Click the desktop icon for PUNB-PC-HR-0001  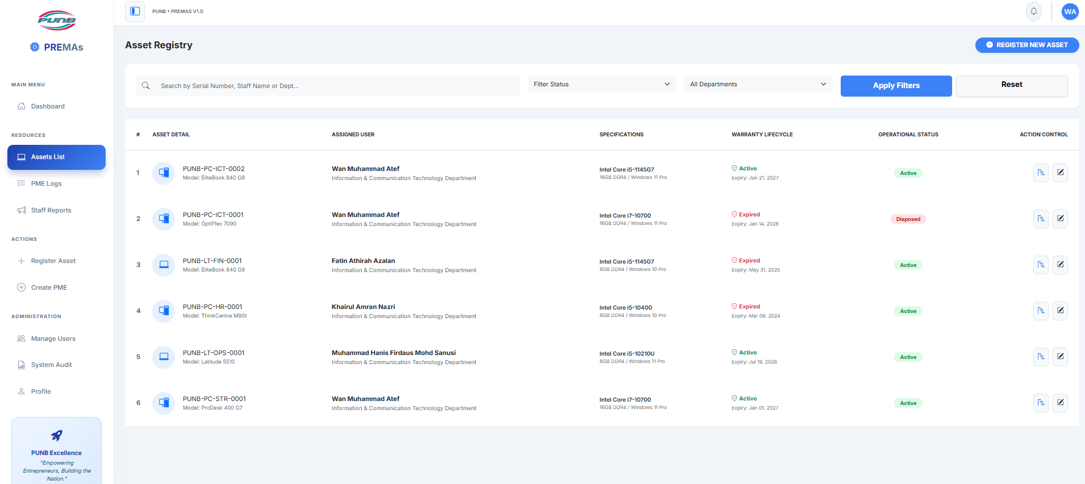click(164, 311)
